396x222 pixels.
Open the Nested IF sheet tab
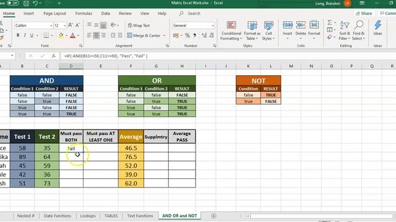click(26, 216)
